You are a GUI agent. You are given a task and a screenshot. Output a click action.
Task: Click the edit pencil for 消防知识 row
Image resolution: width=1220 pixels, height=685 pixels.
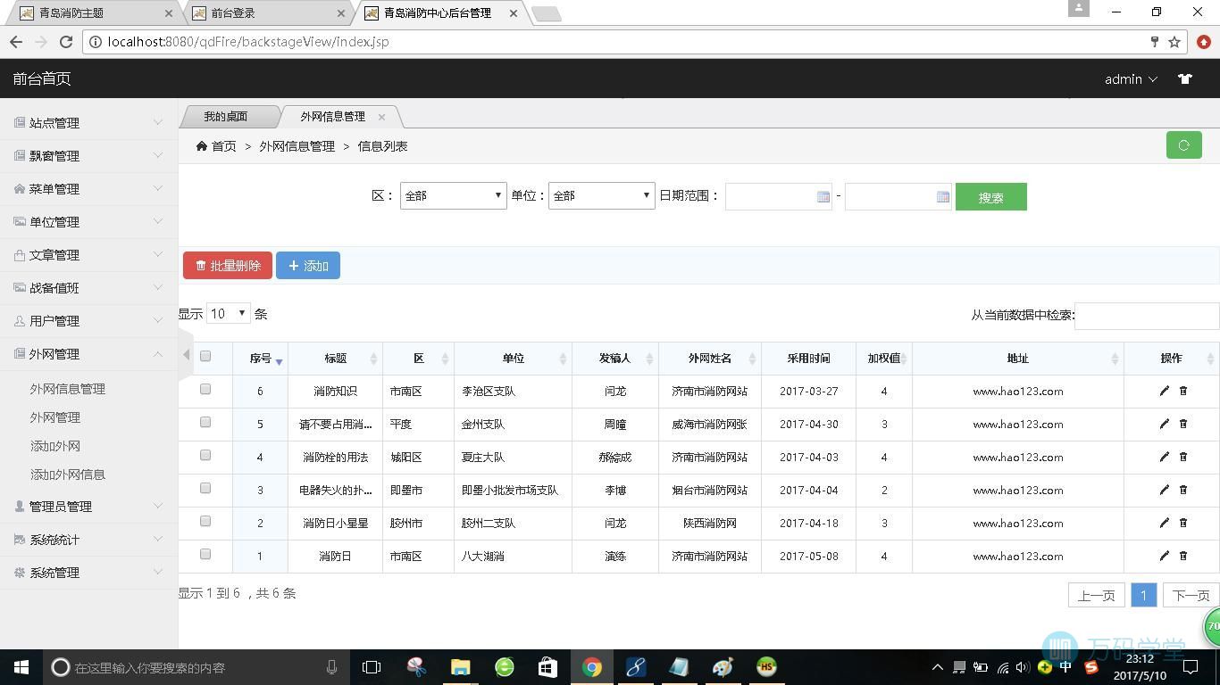coord(1164,391)
